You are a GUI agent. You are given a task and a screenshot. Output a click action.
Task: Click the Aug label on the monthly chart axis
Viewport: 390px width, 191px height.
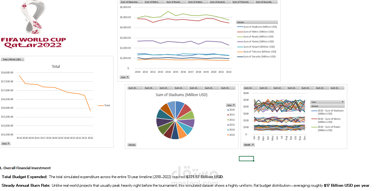coord(286,138)
